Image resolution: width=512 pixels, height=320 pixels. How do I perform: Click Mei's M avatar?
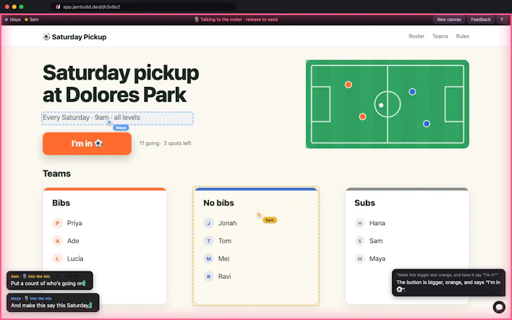209,259
